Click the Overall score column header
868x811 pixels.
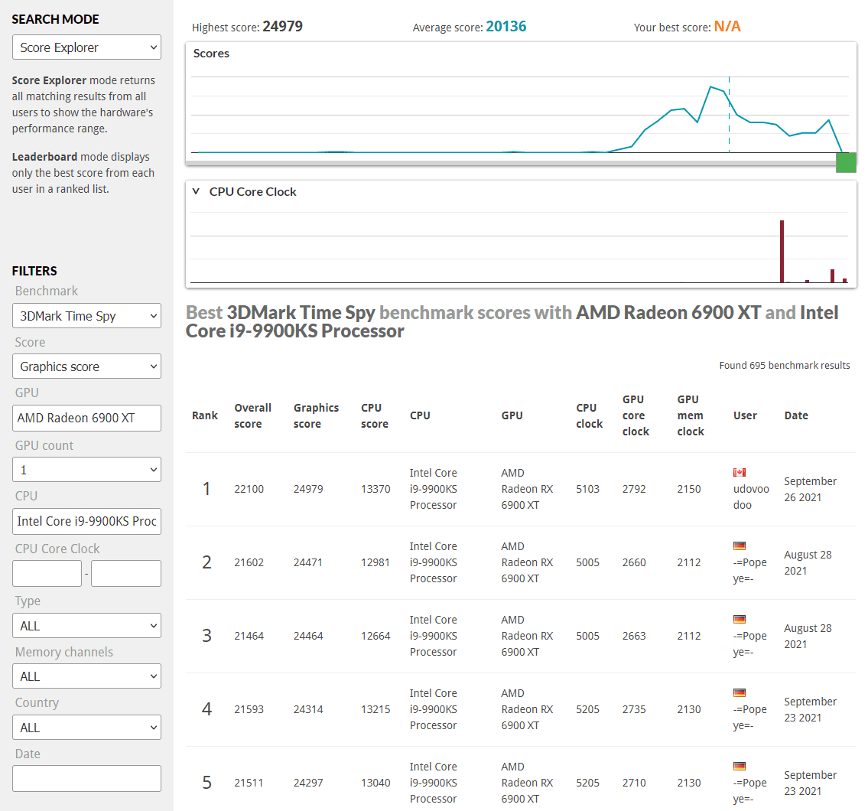252,415
